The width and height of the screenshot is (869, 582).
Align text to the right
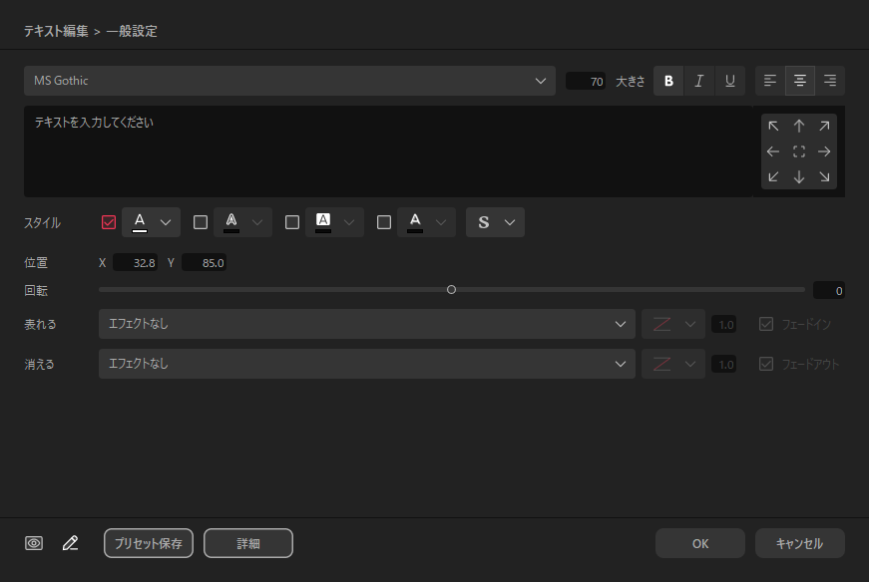click(x=829, y=82)
